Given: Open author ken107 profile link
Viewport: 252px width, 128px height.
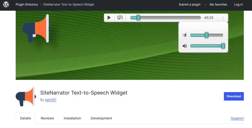Looking at the screenshot, I should (51, 100).
